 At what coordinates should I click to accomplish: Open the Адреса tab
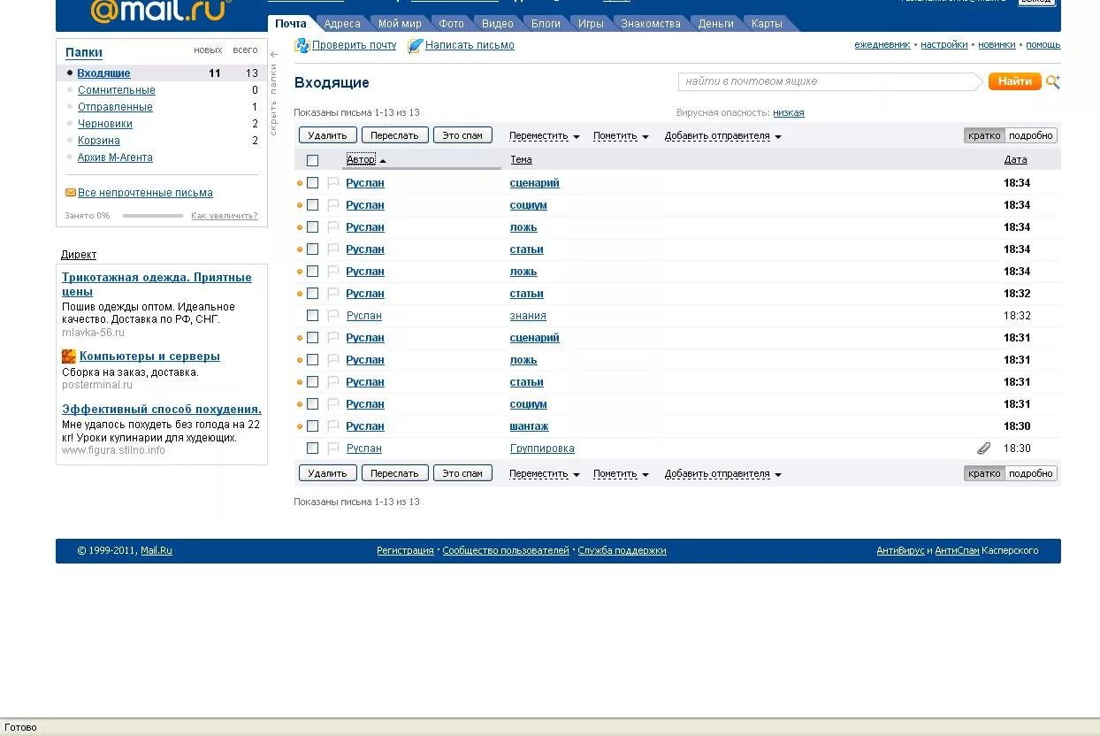342,24
